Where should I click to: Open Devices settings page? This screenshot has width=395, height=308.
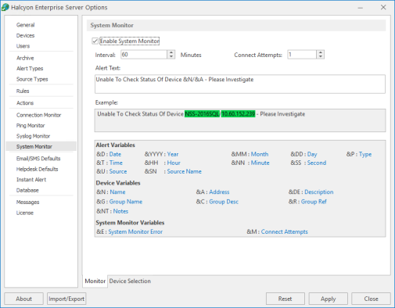[25, 35]
